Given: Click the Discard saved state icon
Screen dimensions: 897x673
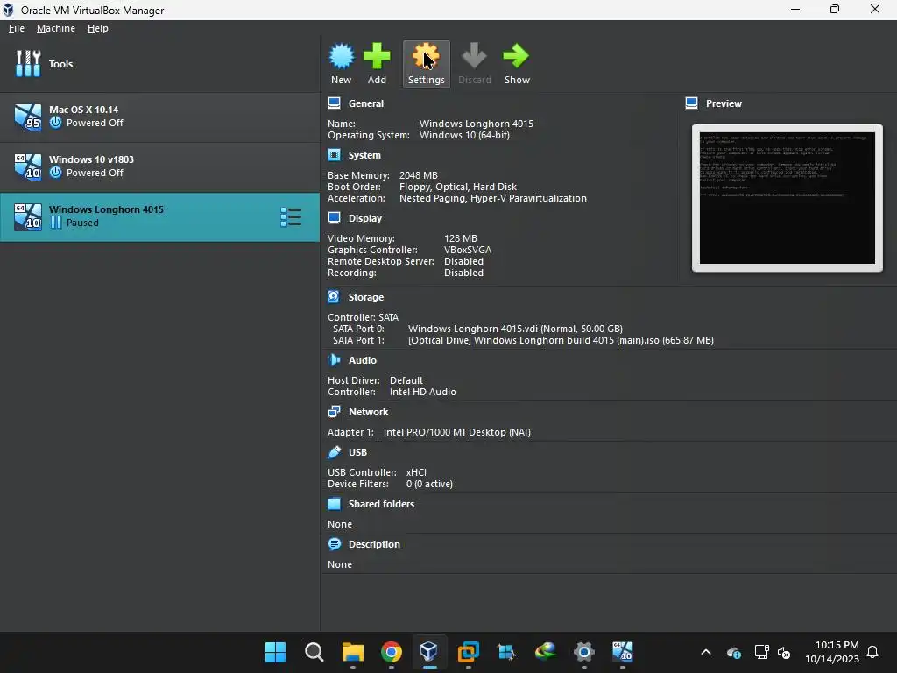Looking at the screenshot, I should click(x=474, y=57).
